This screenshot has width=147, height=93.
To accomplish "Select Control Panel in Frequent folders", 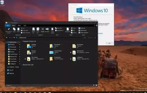I will coord(55,52).
